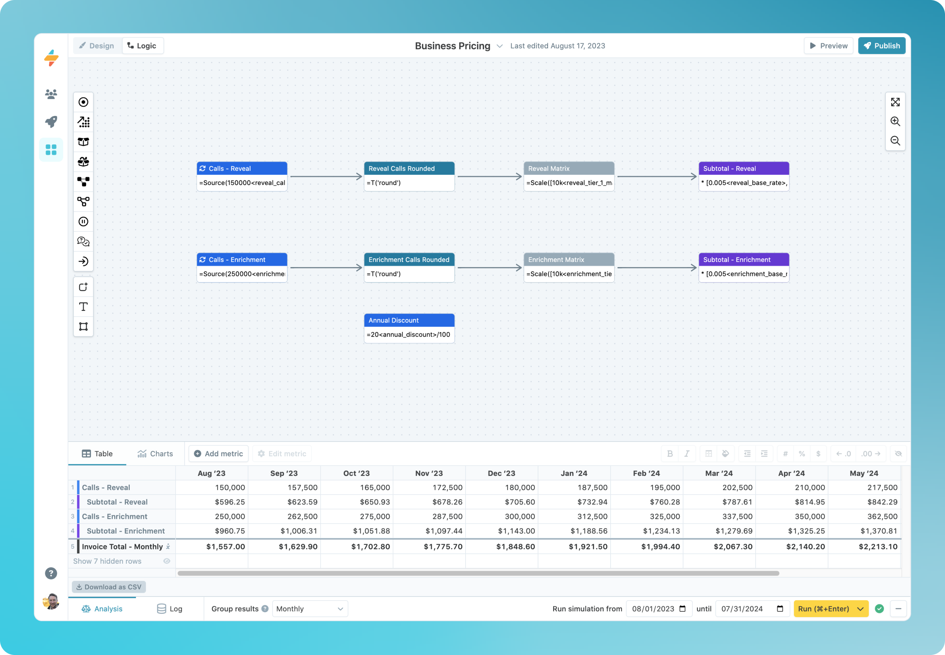Click Download as CSV button
Viewport: 945px width, 655px height.
109,587
